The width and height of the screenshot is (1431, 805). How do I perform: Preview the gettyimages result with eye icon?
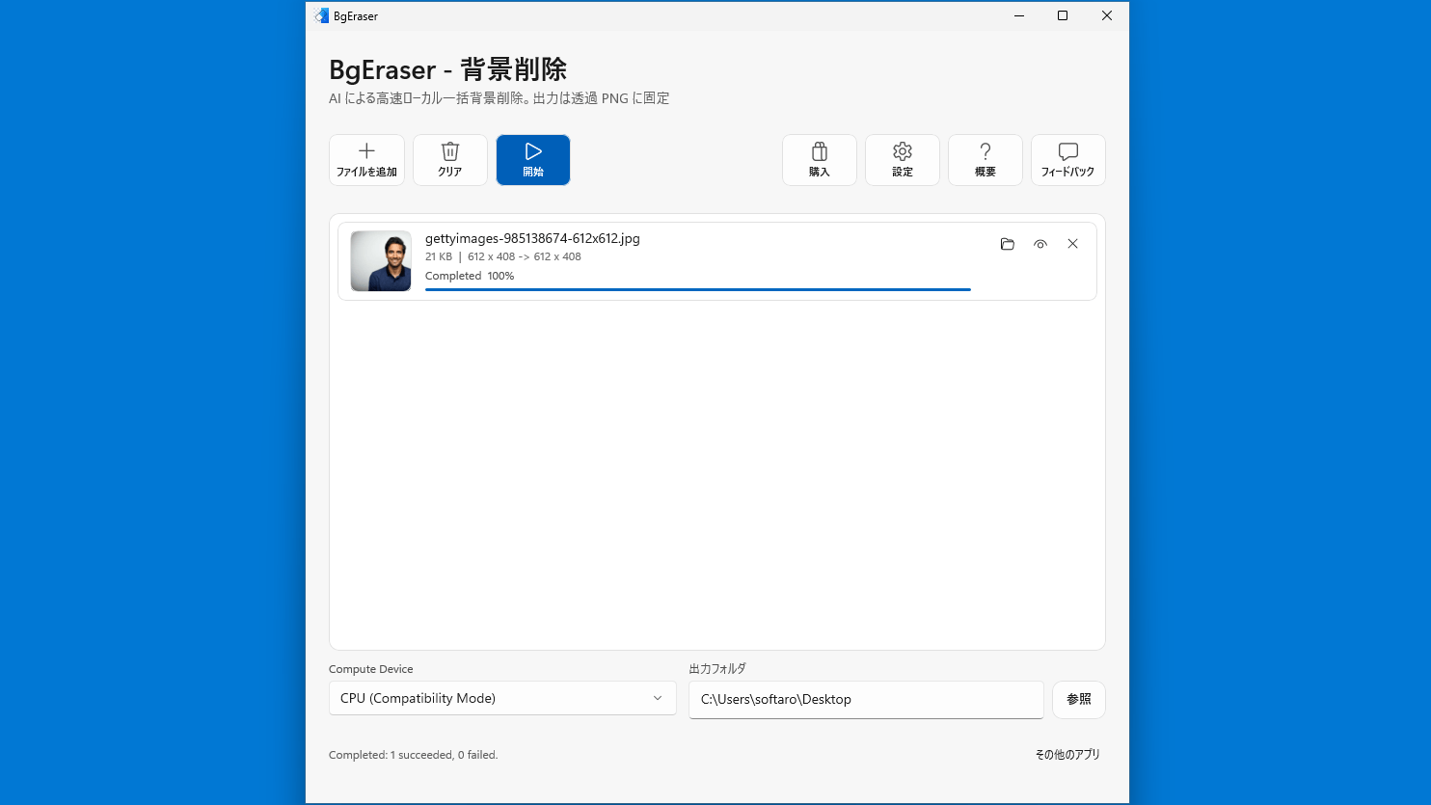click(1040, 244)
